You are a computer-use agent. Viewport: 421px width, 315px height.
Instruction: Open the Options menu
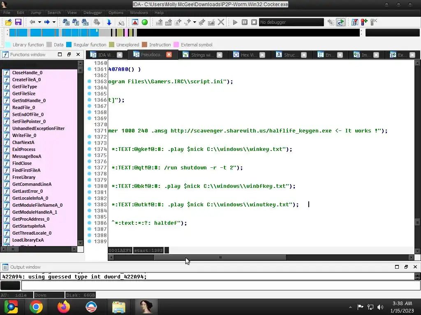coord(116,13)
